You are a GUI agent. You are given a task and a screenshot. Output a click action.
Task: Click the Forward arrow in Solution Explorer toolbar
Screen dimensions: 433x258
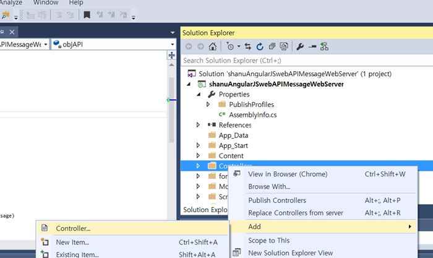(200, 46)
